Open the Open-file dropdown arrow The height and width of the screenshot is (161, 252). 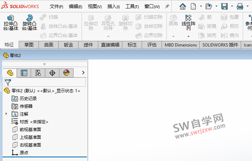click(x=216, y=6)
